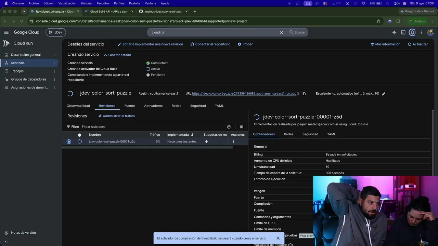Open the Gemini sparkle assistant icon
Image resolution: width=438 pixels, height=246 pixels.
click(x=394, y=32)
